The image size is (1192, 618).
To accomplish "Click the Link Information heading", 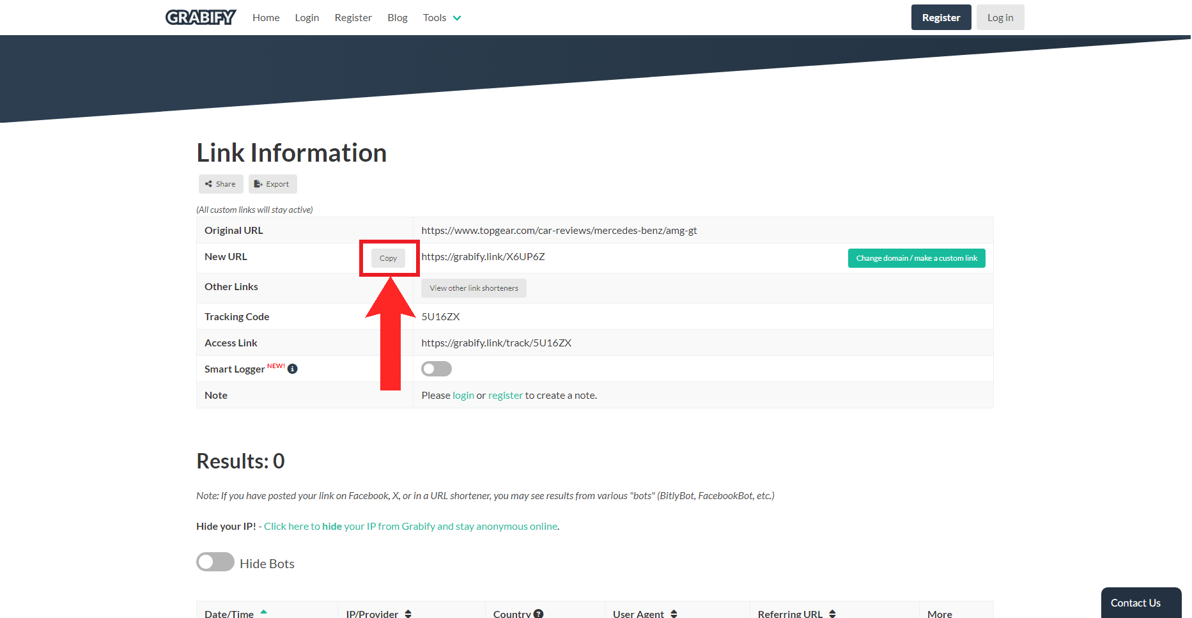I will click(x=291, y=153).
